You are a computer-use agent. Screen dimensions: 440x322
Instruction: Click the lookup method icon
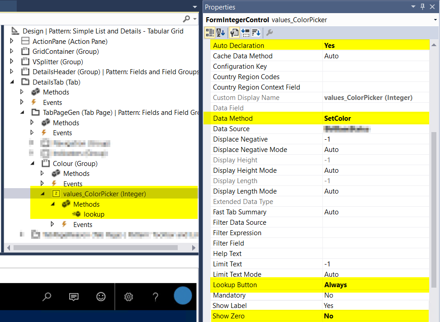tap(76, 214)
